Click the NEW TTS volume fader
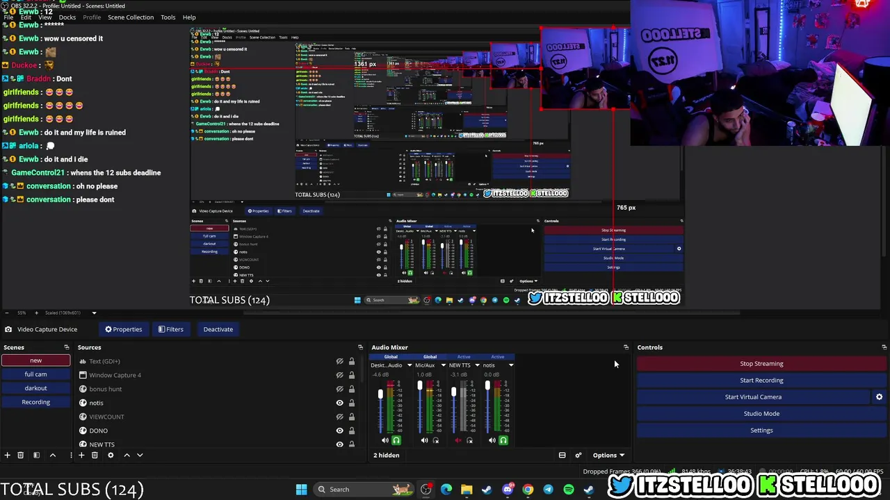 point(453,393)
